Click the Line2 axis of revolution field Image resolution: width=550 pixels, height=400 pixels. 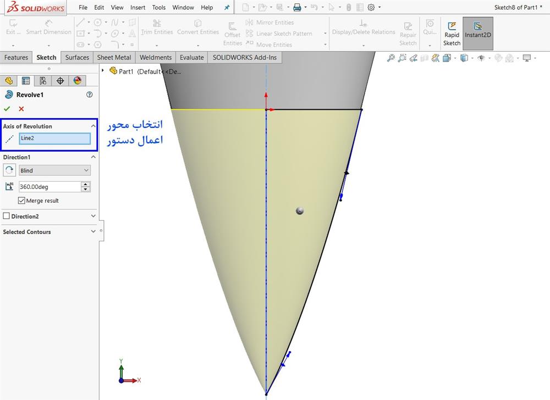[54, 138]
